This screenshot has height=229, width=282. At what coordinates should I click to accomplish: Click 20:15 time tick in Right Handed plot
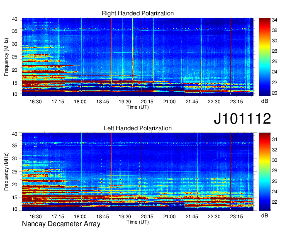(x=147, y=102)
